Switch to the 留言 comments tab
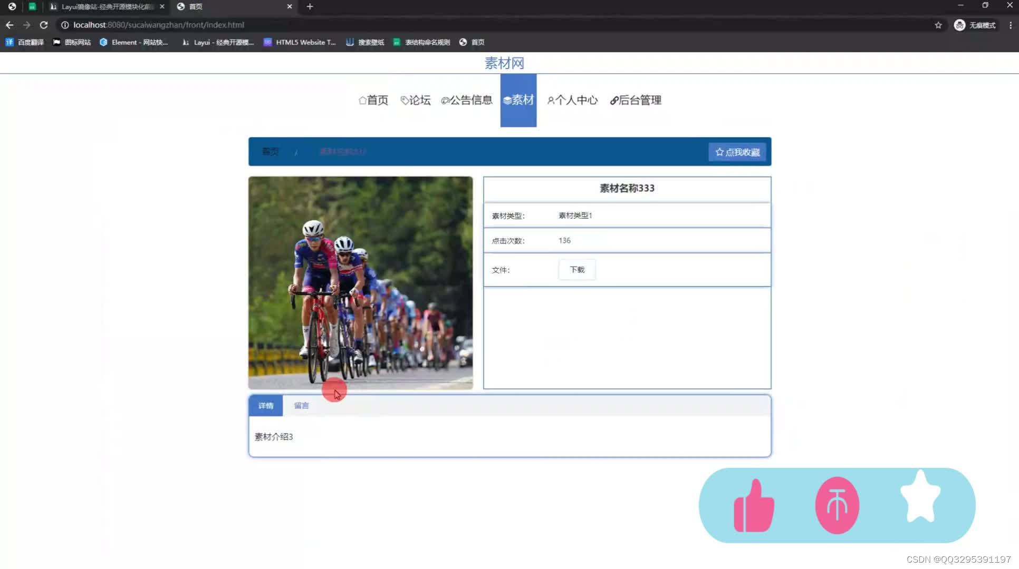This screenshot has width=1019, height=569. pyautogui.click(x=300, y=406)
